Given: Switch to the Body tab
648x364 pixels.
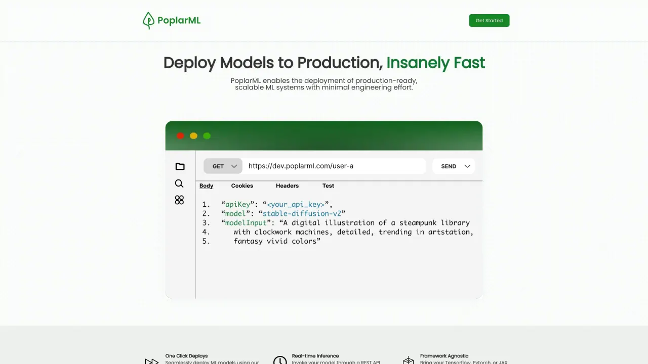Looking at the screenshot, I should 206,186.
